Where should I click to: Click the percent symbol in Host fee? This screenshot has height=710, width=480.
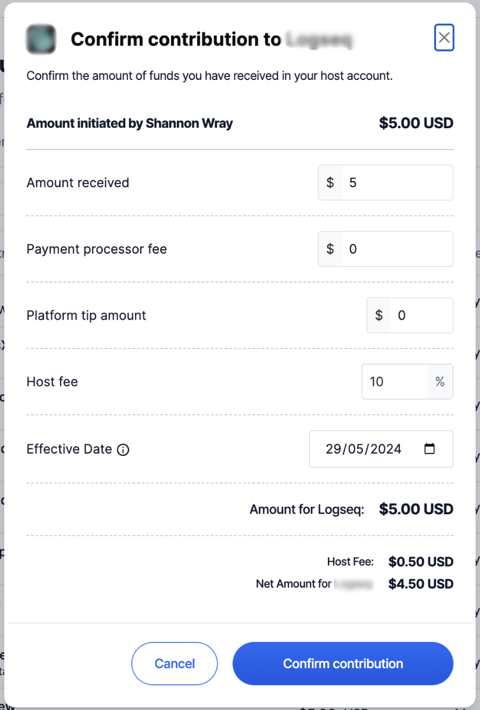pos(440,382)
